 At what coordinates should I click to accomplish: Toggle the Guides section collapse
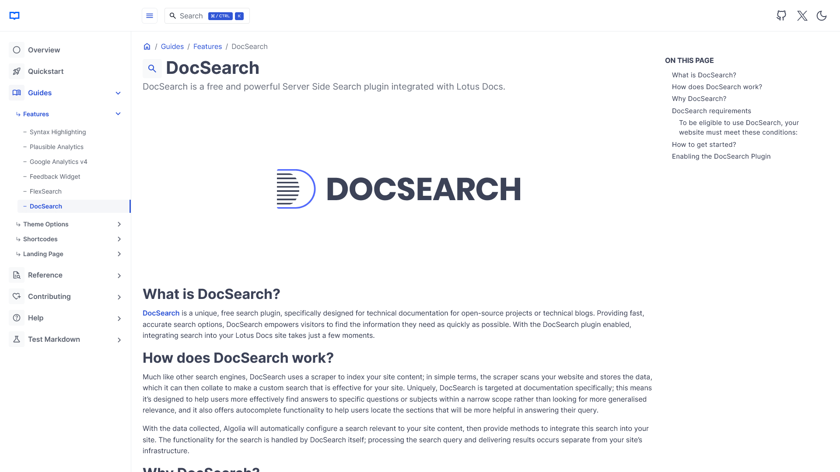coord(118,93)
